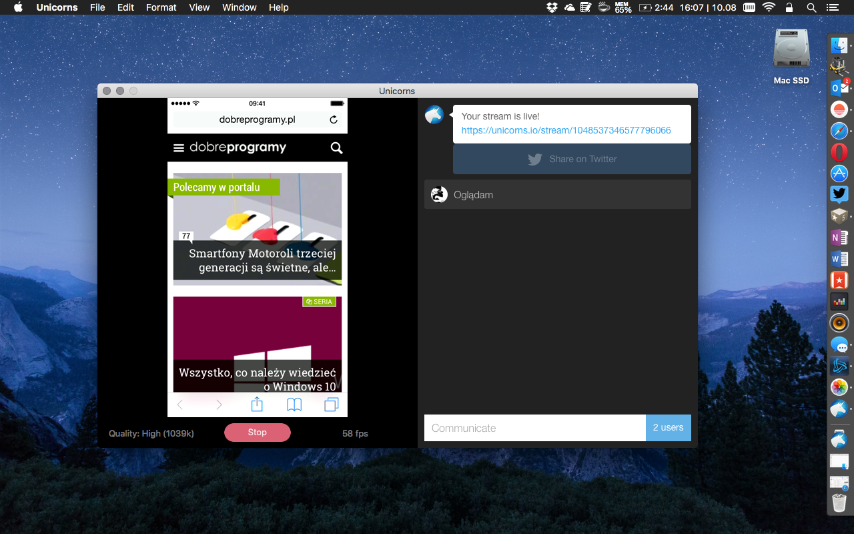
Task: Tap the dobreprogramy.pl address bar
Action: coord(257,120)
